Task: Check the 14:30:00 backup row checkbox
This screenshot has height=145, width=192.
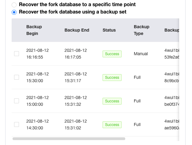Action: tap(17, 124)
